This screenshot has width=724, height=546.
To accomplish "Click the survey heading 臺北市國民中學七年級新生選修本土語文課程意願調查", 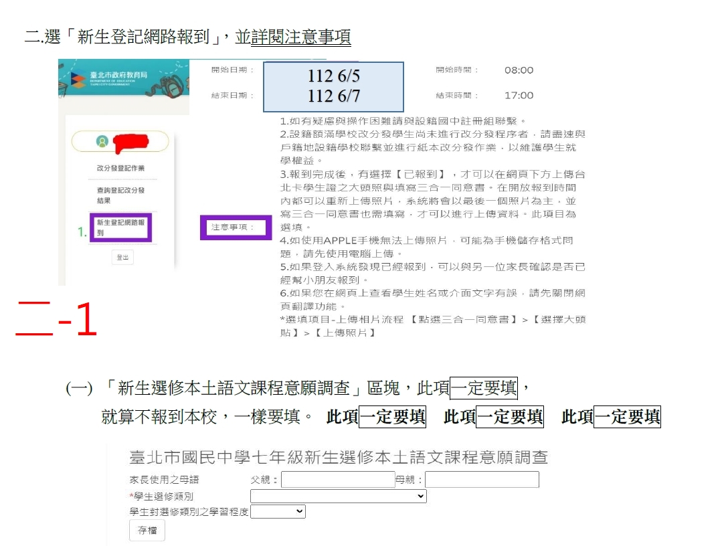I will (339, 458).
